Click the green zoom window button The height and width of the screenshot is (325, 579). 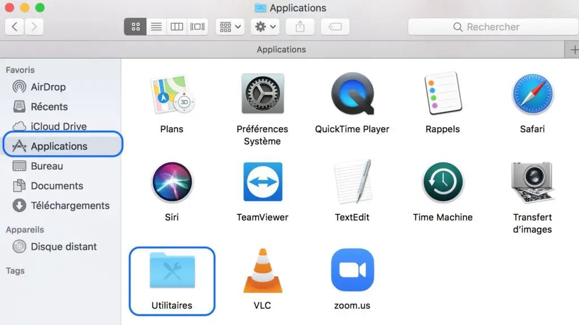[x=40, y=7]
